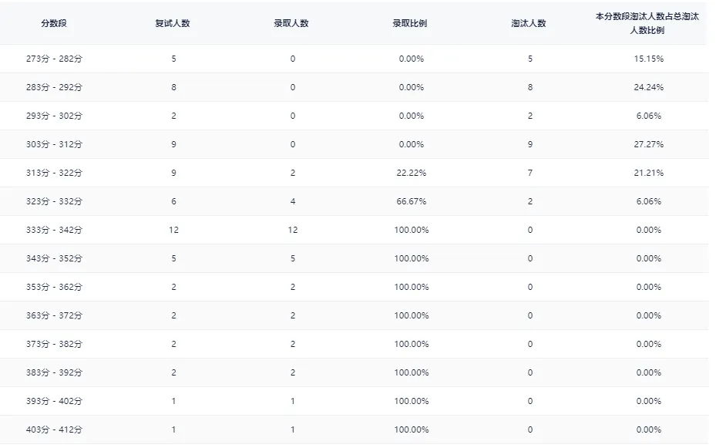The image size is (716, 448).
Task: Click the 本分数段淘汰人数占总淘汰人数比例 header
Action: 647,23
